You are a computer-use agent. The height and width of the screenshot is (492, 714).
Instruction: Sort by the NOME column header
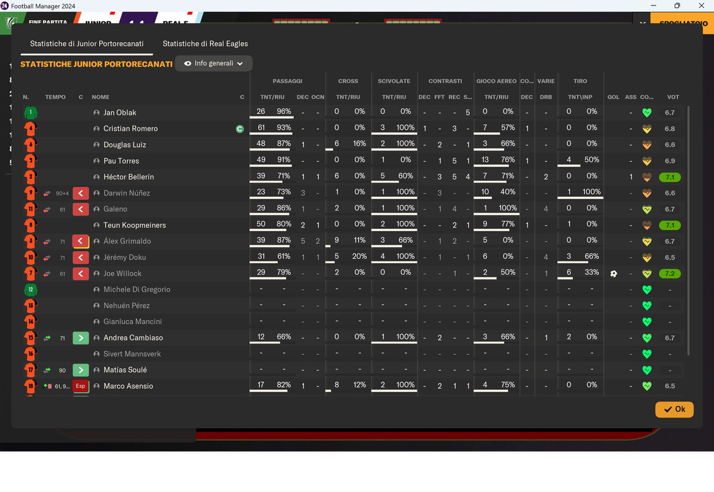pos(101,97)
